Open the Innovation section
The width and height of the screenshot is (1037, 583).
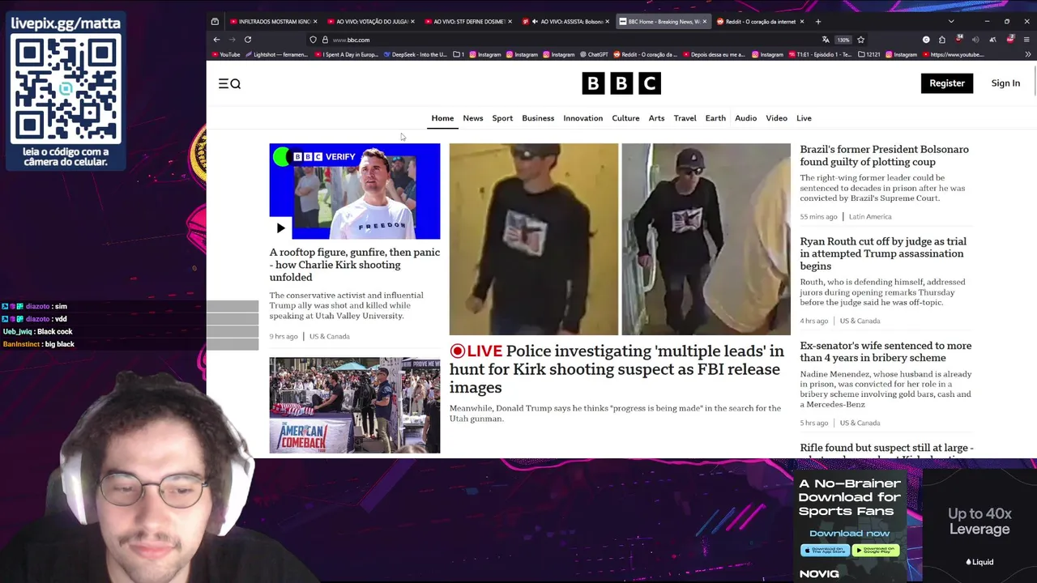click(583, 118)
